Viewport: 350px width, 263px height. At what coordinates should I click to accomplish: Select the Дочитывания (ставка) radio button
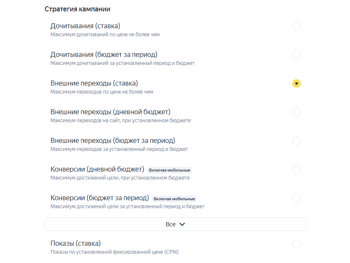297,26
